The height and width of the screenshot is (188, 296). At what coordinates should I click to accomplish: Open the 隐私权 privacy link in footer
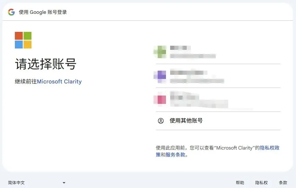point(261,183)
